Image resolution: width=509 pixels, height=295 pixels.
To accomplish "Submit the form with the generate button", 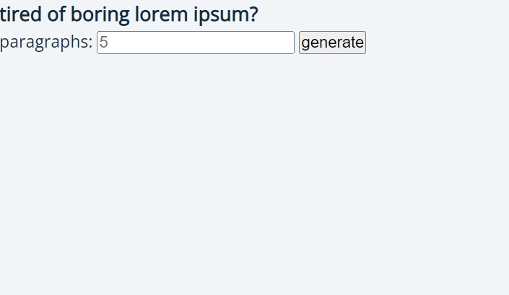I will (x=332, y=43).
